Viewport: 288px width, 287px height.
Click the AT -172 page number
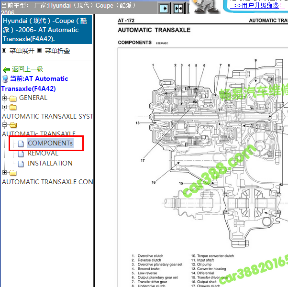[126, 21]
